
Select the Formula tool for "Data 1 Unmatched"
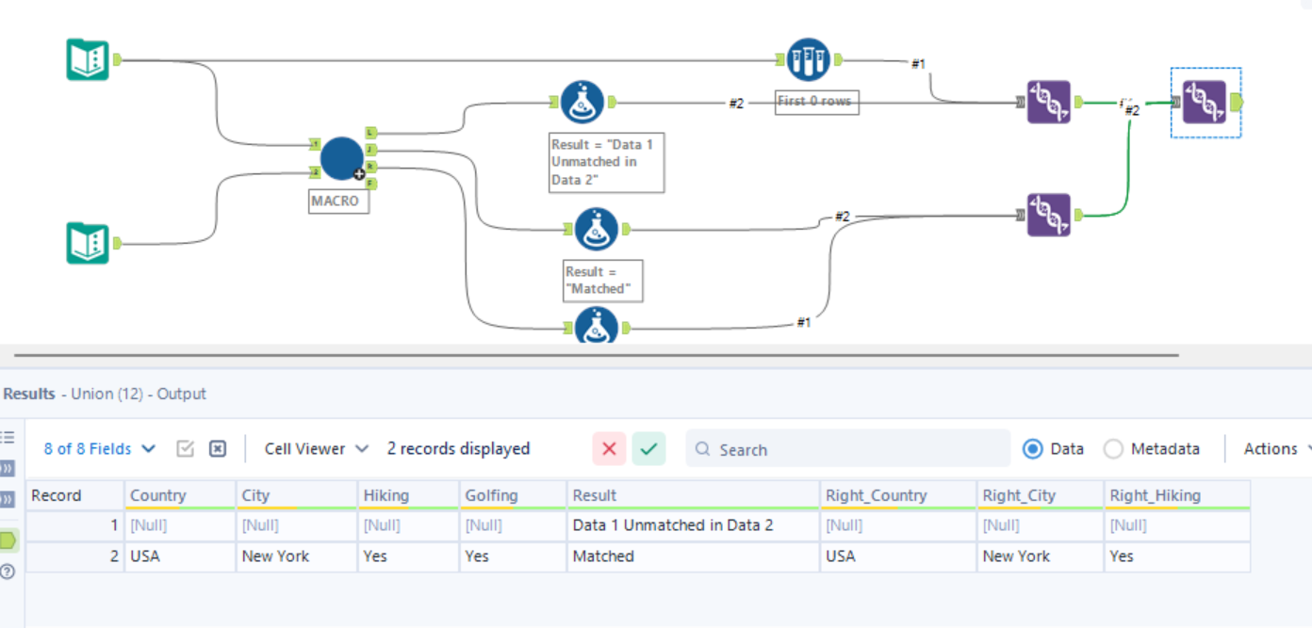(x=582, y=102)
